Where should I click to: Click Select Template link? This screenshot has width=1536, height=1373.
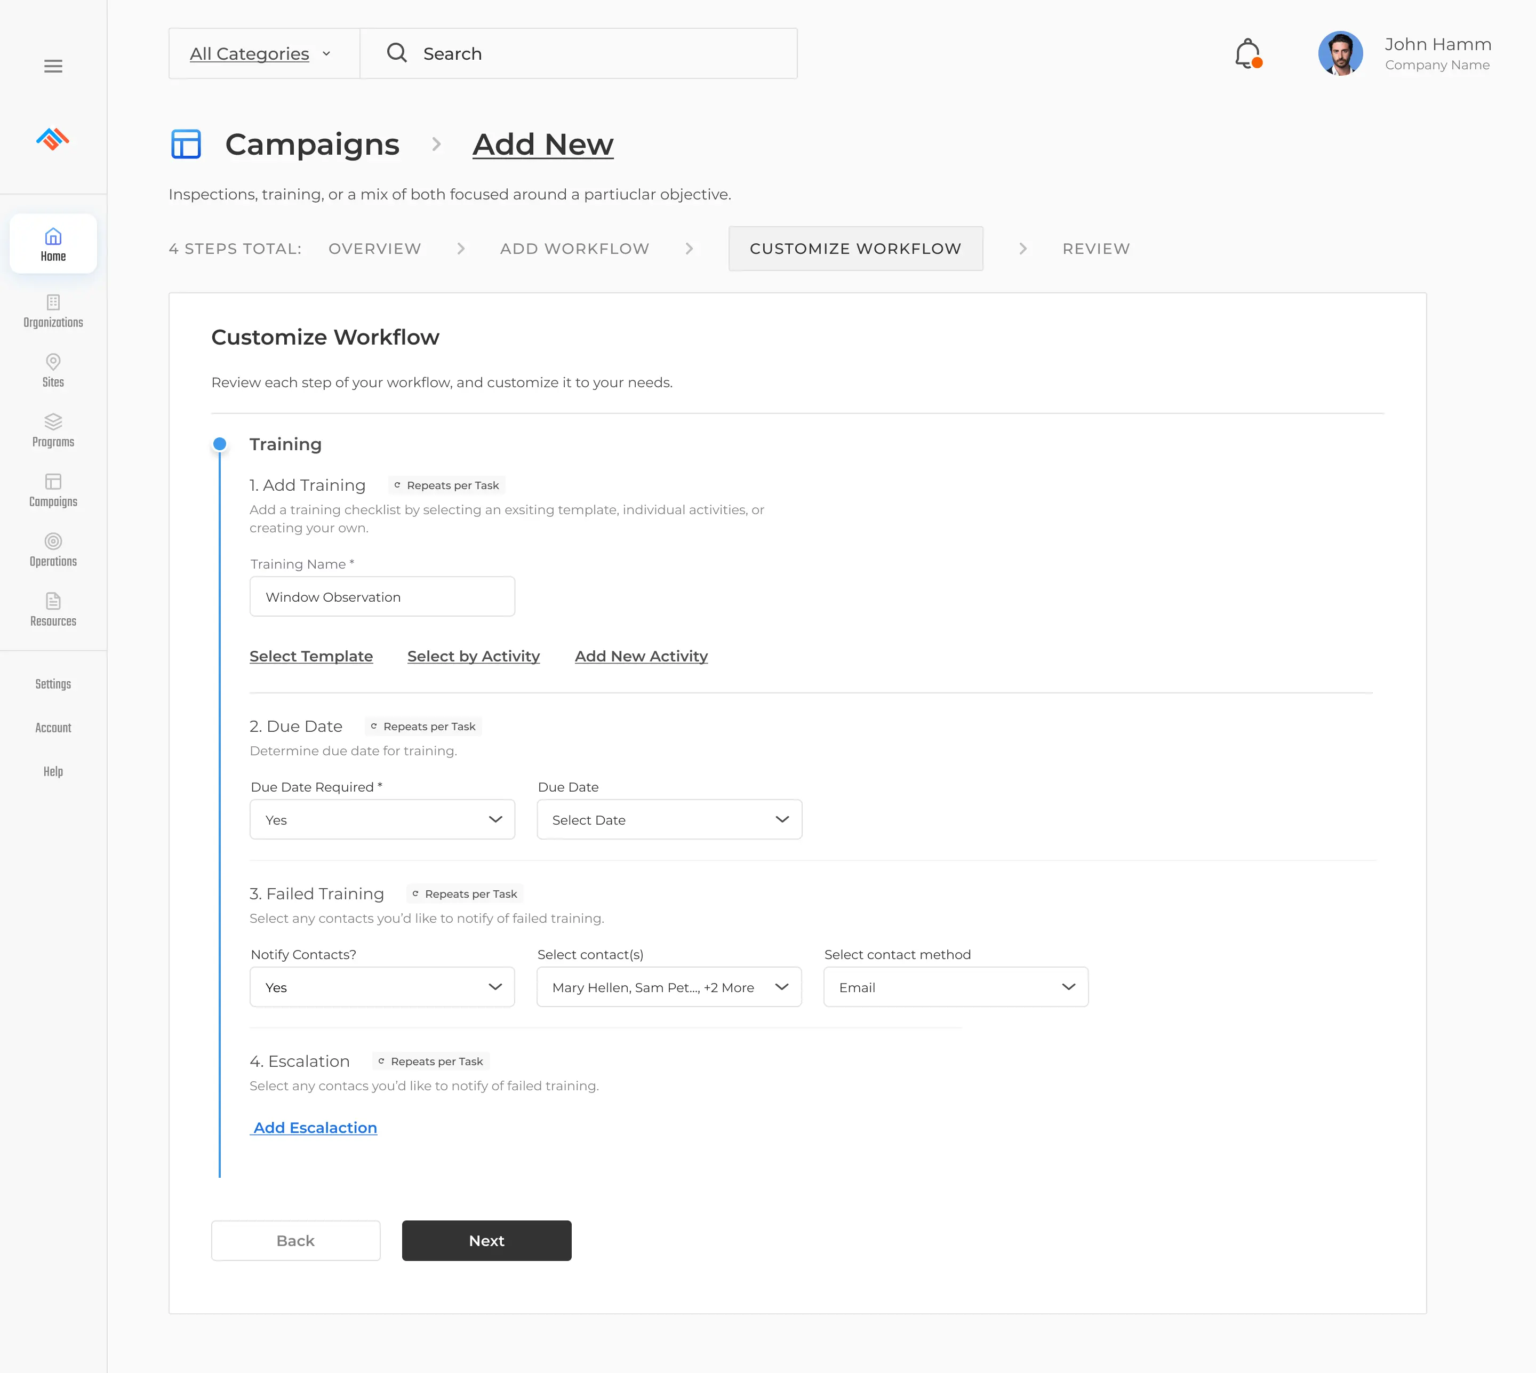tap(311, 656)
